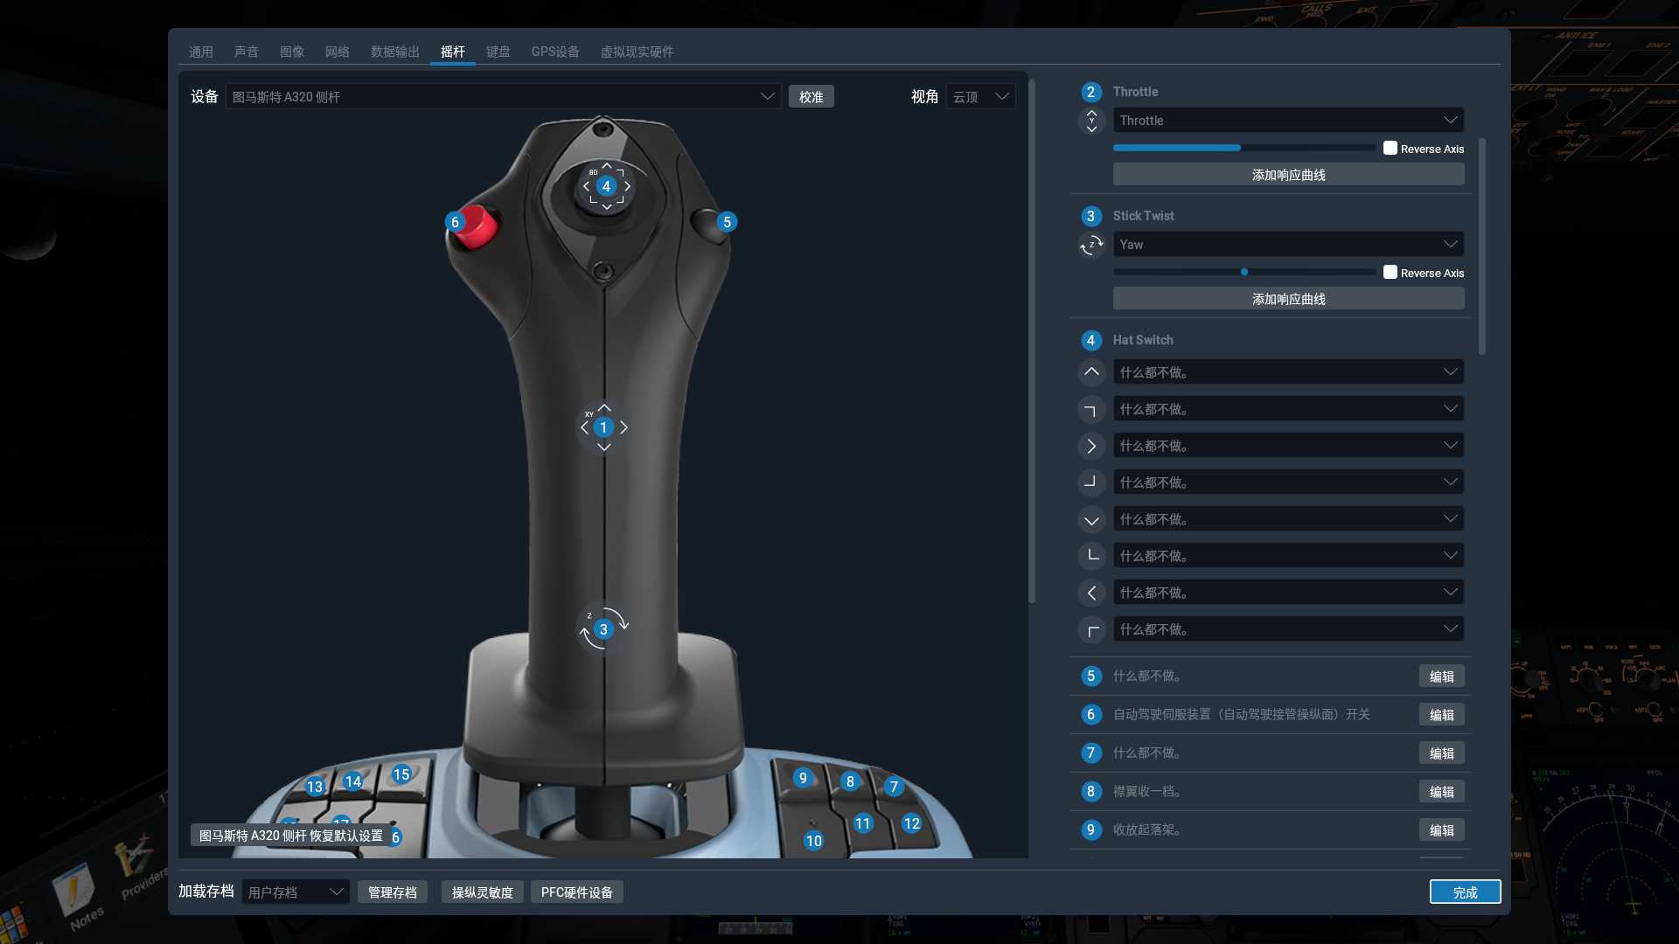Expand the Throttle function dropdown

click(1451, 120)
